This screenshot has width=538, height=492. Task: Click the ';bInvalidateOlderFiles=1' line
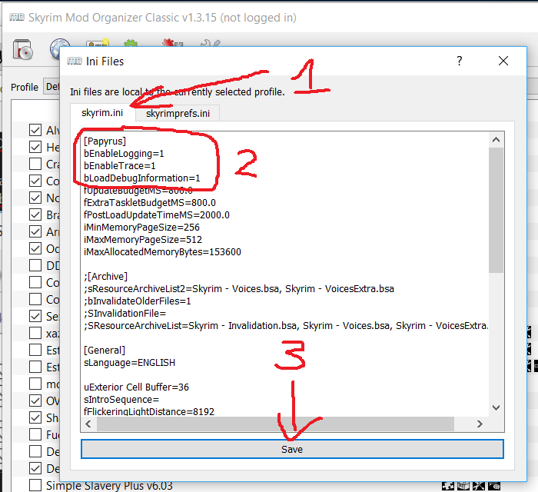point(138,301)
